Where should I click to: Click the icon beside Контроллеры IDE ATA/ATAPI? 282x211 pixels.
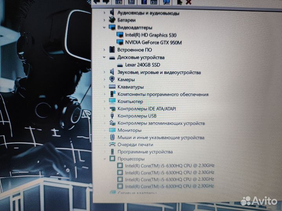click(112, 109)
